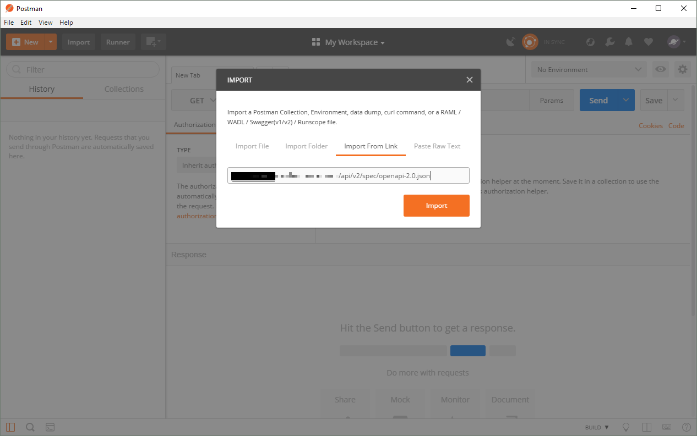Click the satellite capture requests icon
The image size is (697, 436).
tap(511, 42)
